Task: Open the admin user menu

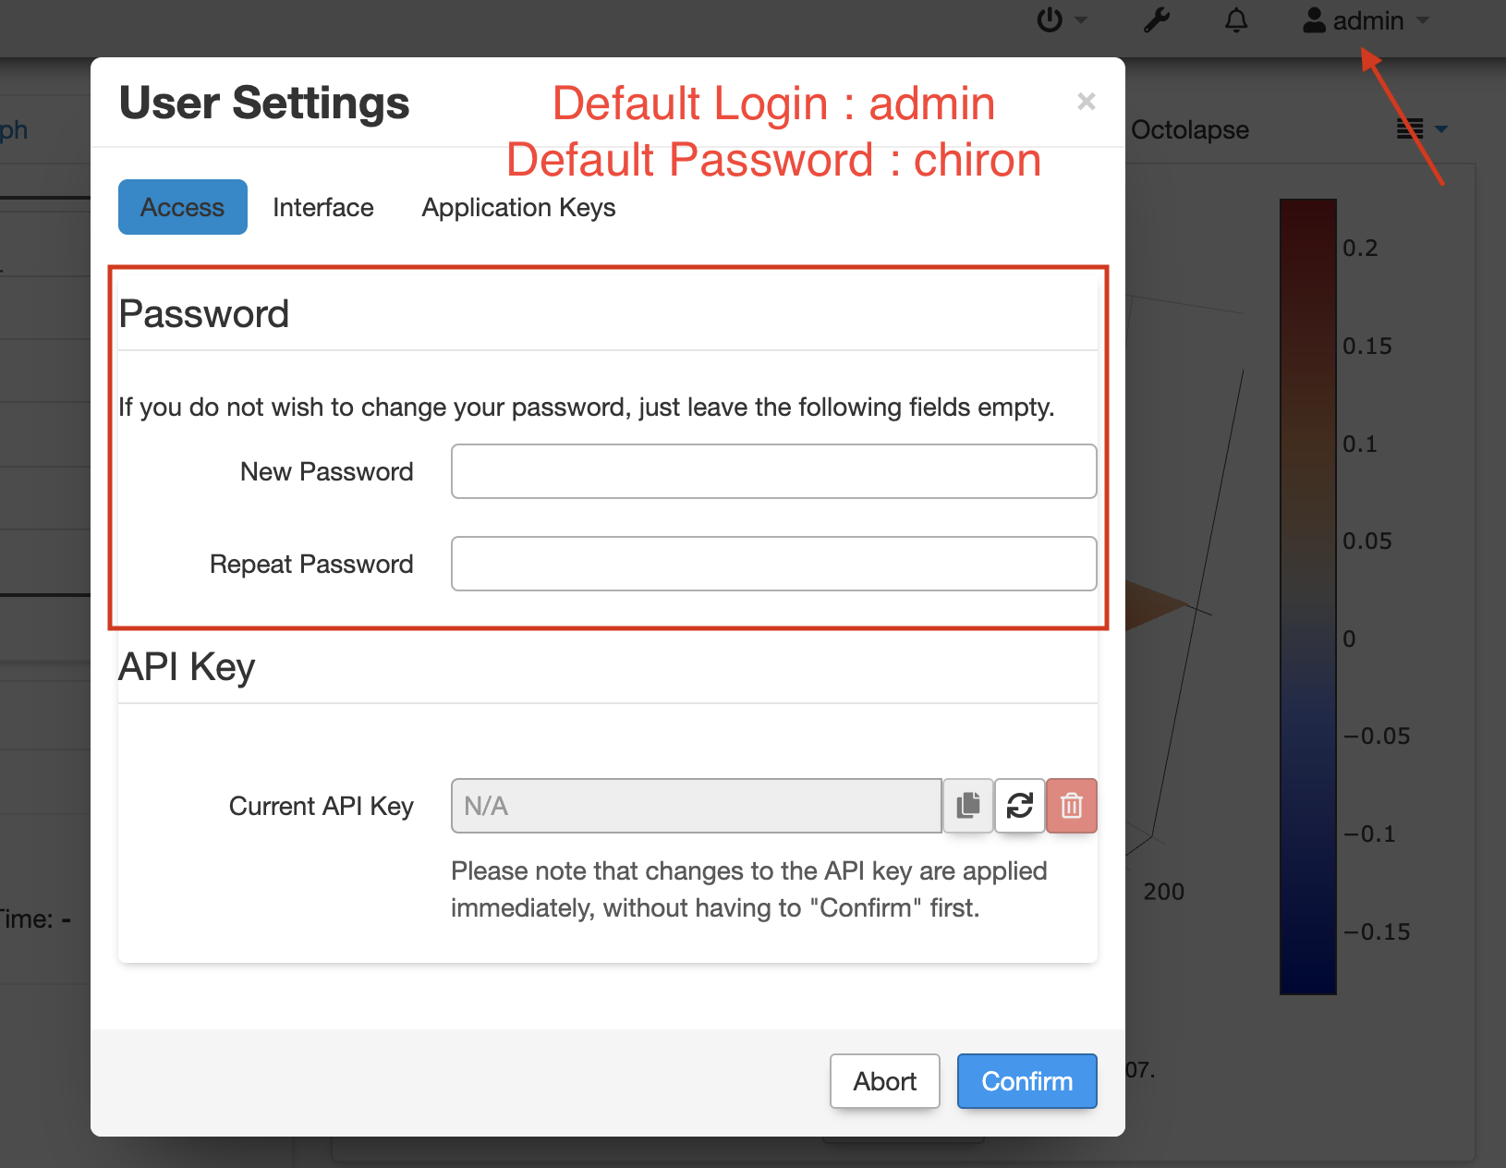Action: point(1366,20)
